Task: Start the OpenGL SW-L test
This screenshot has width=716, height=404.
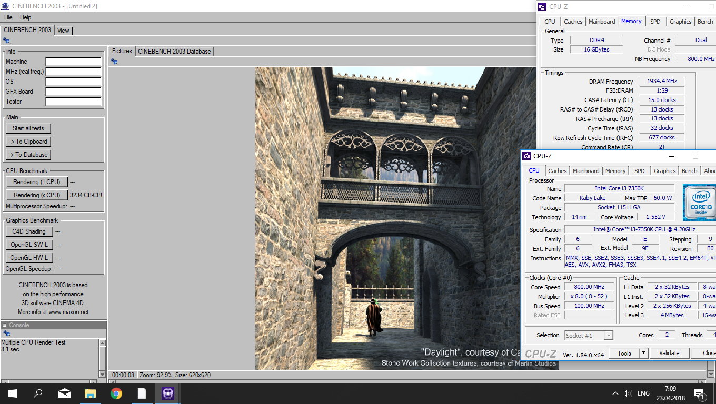Action: [29, 245]
